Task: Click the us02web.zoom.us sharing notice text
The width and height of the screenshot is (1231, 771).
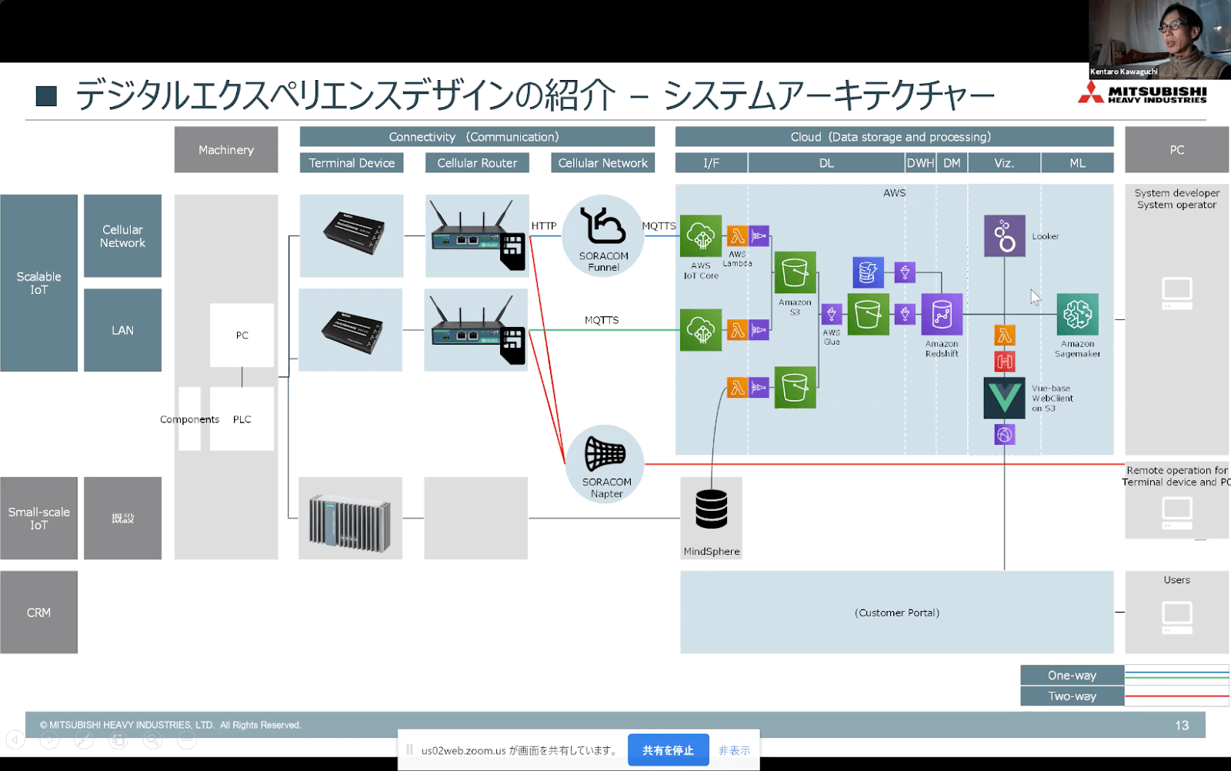Action: click(x=521, y=750)
